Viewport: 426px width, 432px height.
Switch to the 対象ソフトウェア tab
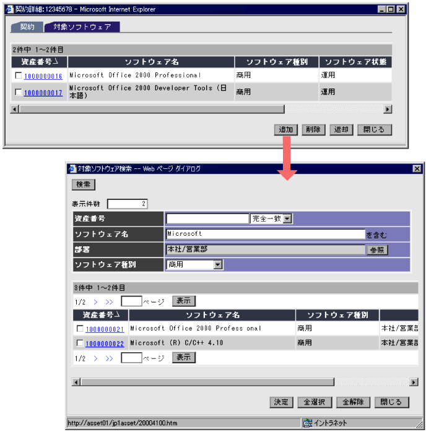point(82,27)
